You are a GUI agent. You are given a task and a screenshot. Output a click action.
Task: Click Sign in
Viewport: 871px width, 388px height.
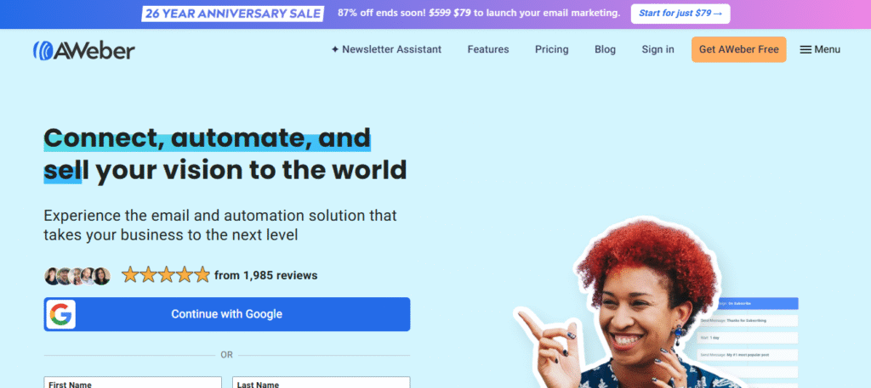click(x=658, y=49)
